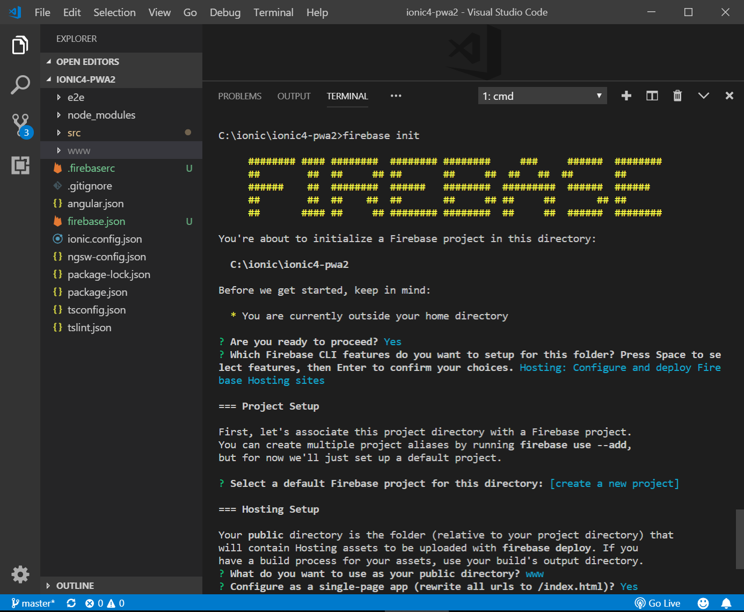The height and width of the screenshot is (612, 744).
Task: Open the Terminal menu in menu bar
Action: pos(273,12)
